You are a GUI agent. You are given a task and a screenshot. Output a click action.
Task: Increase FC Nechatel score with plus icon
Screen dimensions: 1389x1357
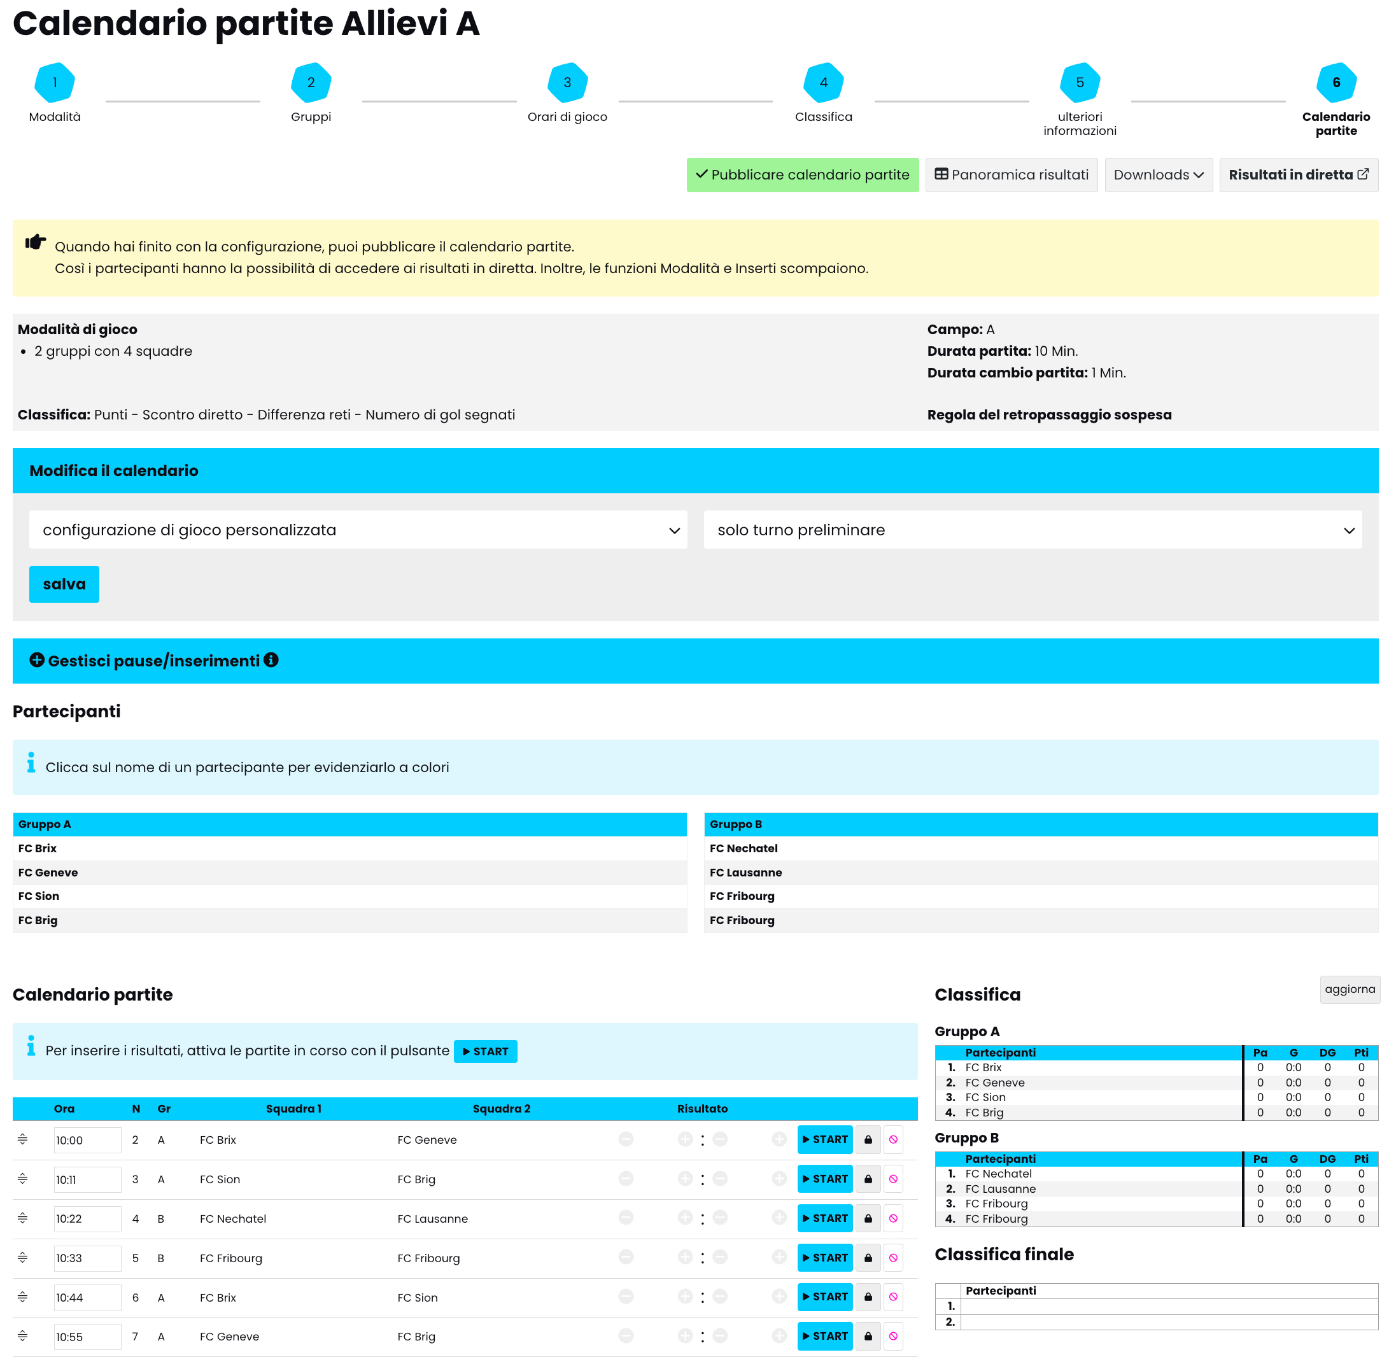685,1218
